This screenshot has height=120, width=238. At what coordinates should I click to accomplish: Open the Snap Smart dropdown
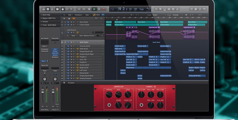point(159,15)
